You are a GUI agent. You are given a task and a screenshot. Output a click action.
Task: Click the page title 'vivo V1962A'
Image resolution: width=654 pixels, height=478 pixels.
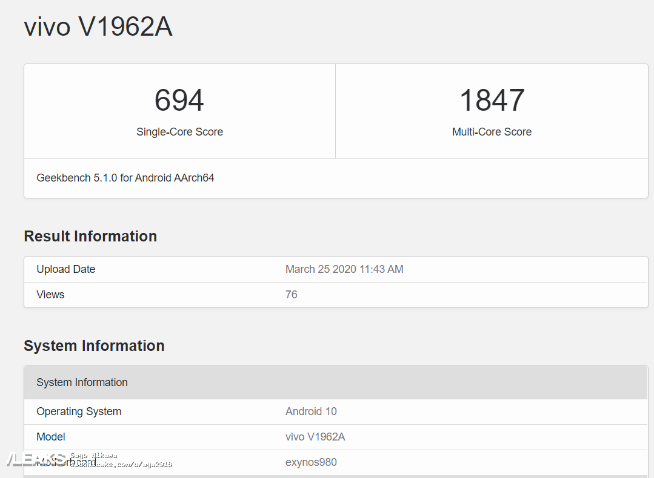98,27
